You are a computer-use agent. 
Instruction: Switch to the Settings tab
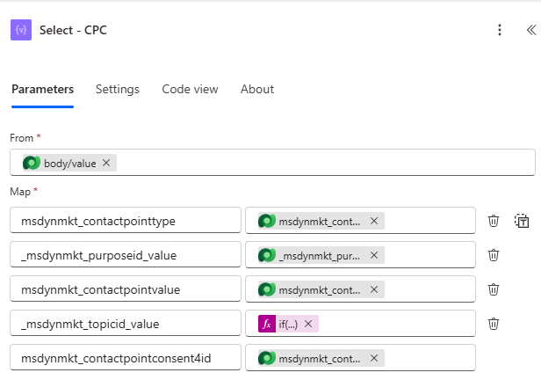[x=118, y=89]
